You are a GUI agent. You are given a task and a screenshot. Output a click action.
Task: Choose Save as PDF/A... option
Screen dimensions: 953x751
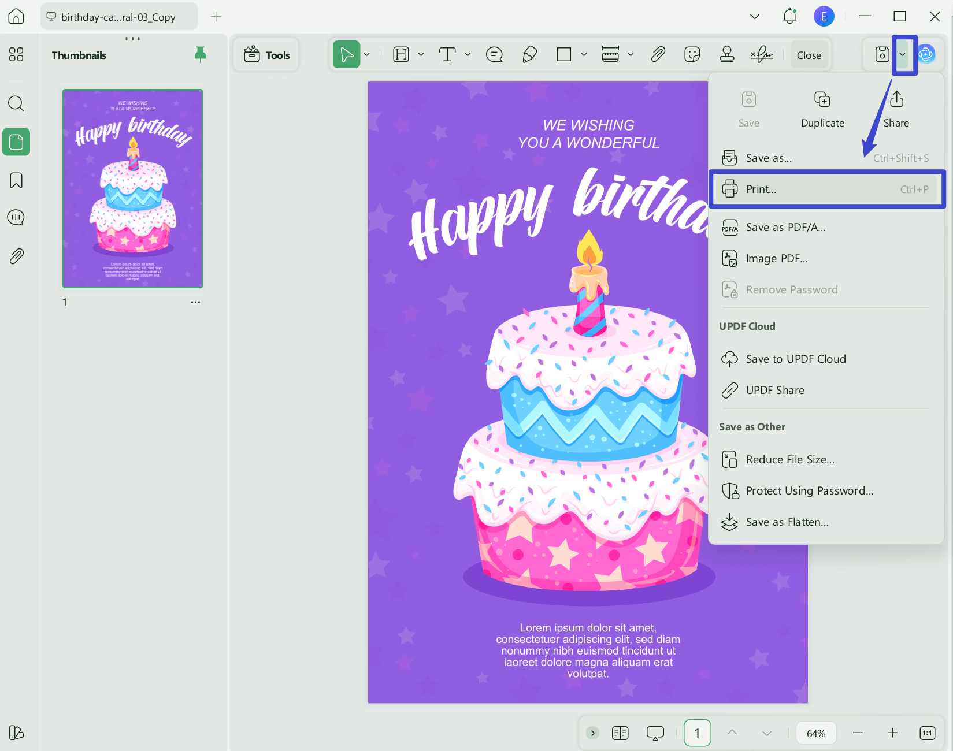click(825, 228)
